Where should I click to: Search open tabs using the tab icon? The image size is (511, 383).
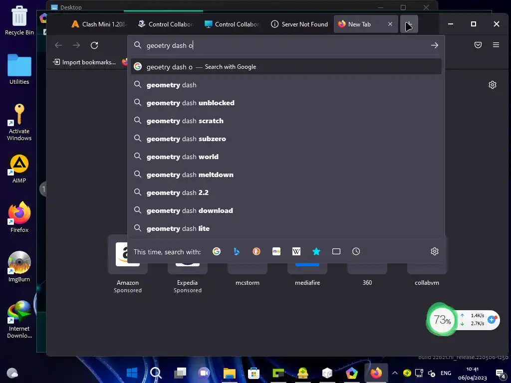[x=336, y=251]
